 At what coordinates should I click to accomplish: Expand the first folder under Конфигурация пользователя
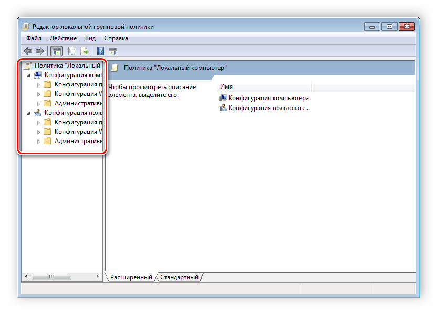click(38, 122)
